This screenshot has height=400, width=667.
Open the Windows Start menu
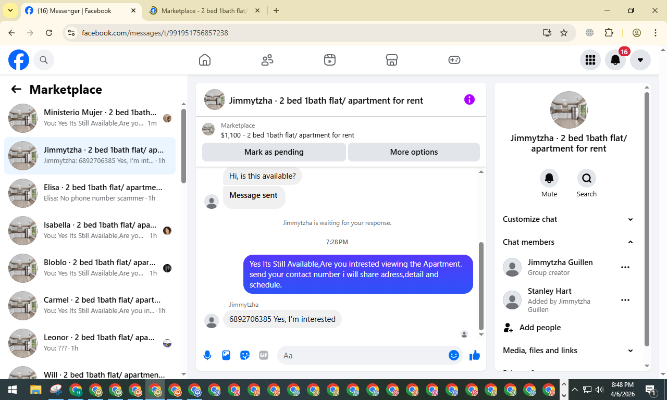13,390
